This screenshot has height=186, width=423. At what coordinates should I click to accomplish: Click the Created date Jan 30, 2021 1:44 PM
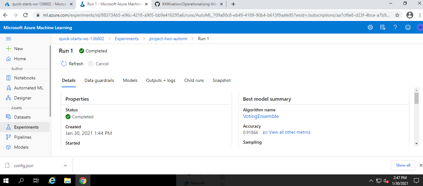pyautogui.click(x=89, y=133)
